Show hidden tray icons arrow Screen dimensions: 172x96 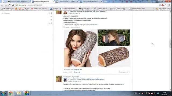pyautogui.click(x=139, y=93)
